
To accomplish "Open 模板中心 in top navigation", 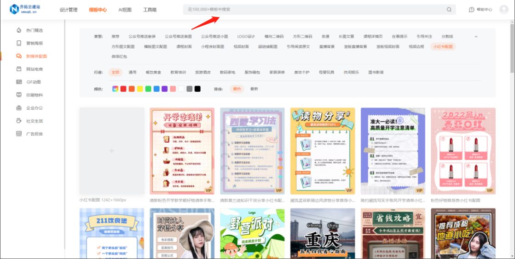I will pyautogui.click(x=98, y=10).
